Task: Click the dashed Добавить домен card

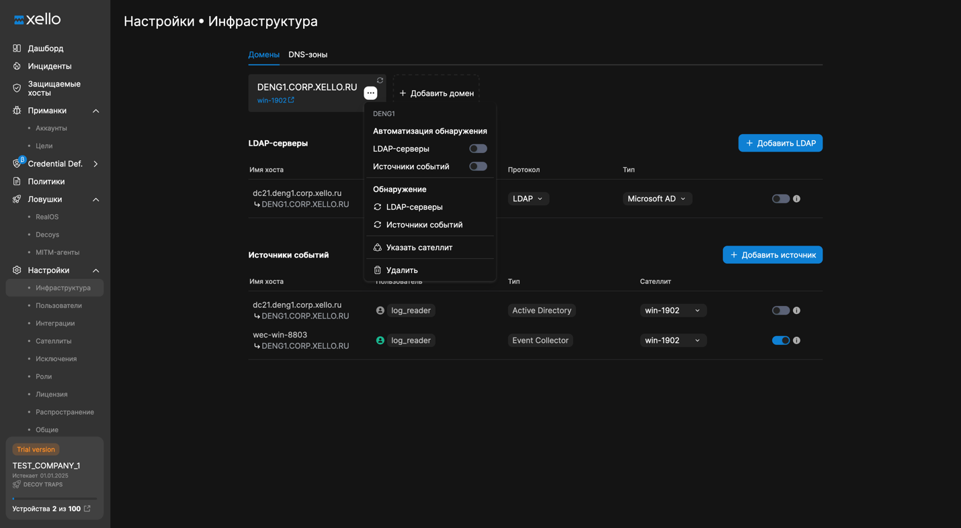Action: pos(436,93)
